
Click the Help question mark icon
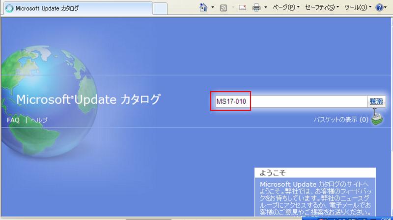pos(379,7)
